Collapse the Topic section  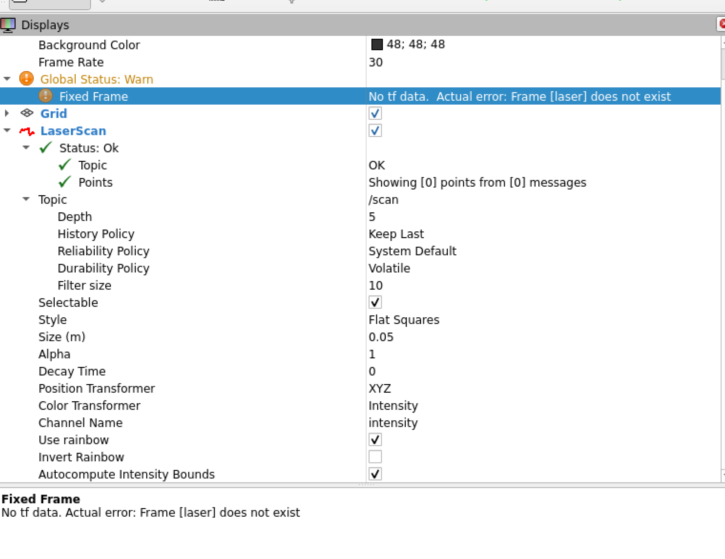click(26, 199)
